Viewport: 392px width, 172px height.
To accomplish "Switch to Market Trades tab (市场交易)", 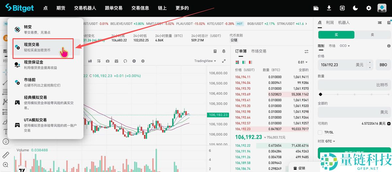I will pyautogui.click(x=259, y=51).
